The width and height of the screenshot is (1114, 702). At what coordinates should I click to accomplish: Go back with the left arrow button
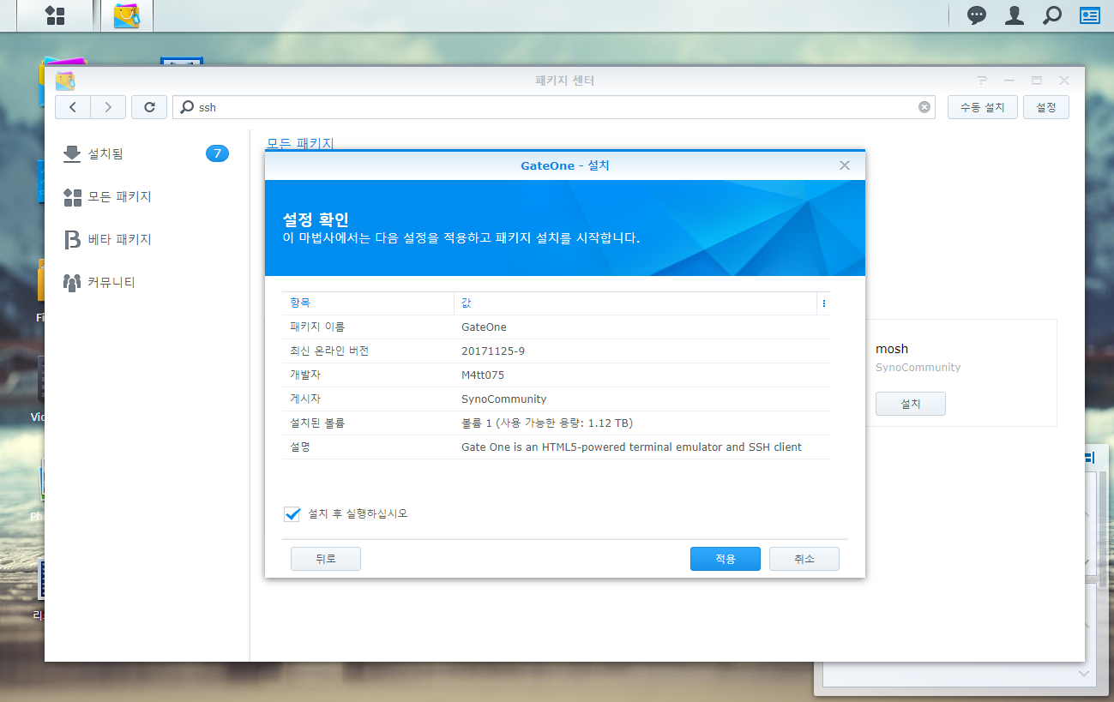[73, 107]
